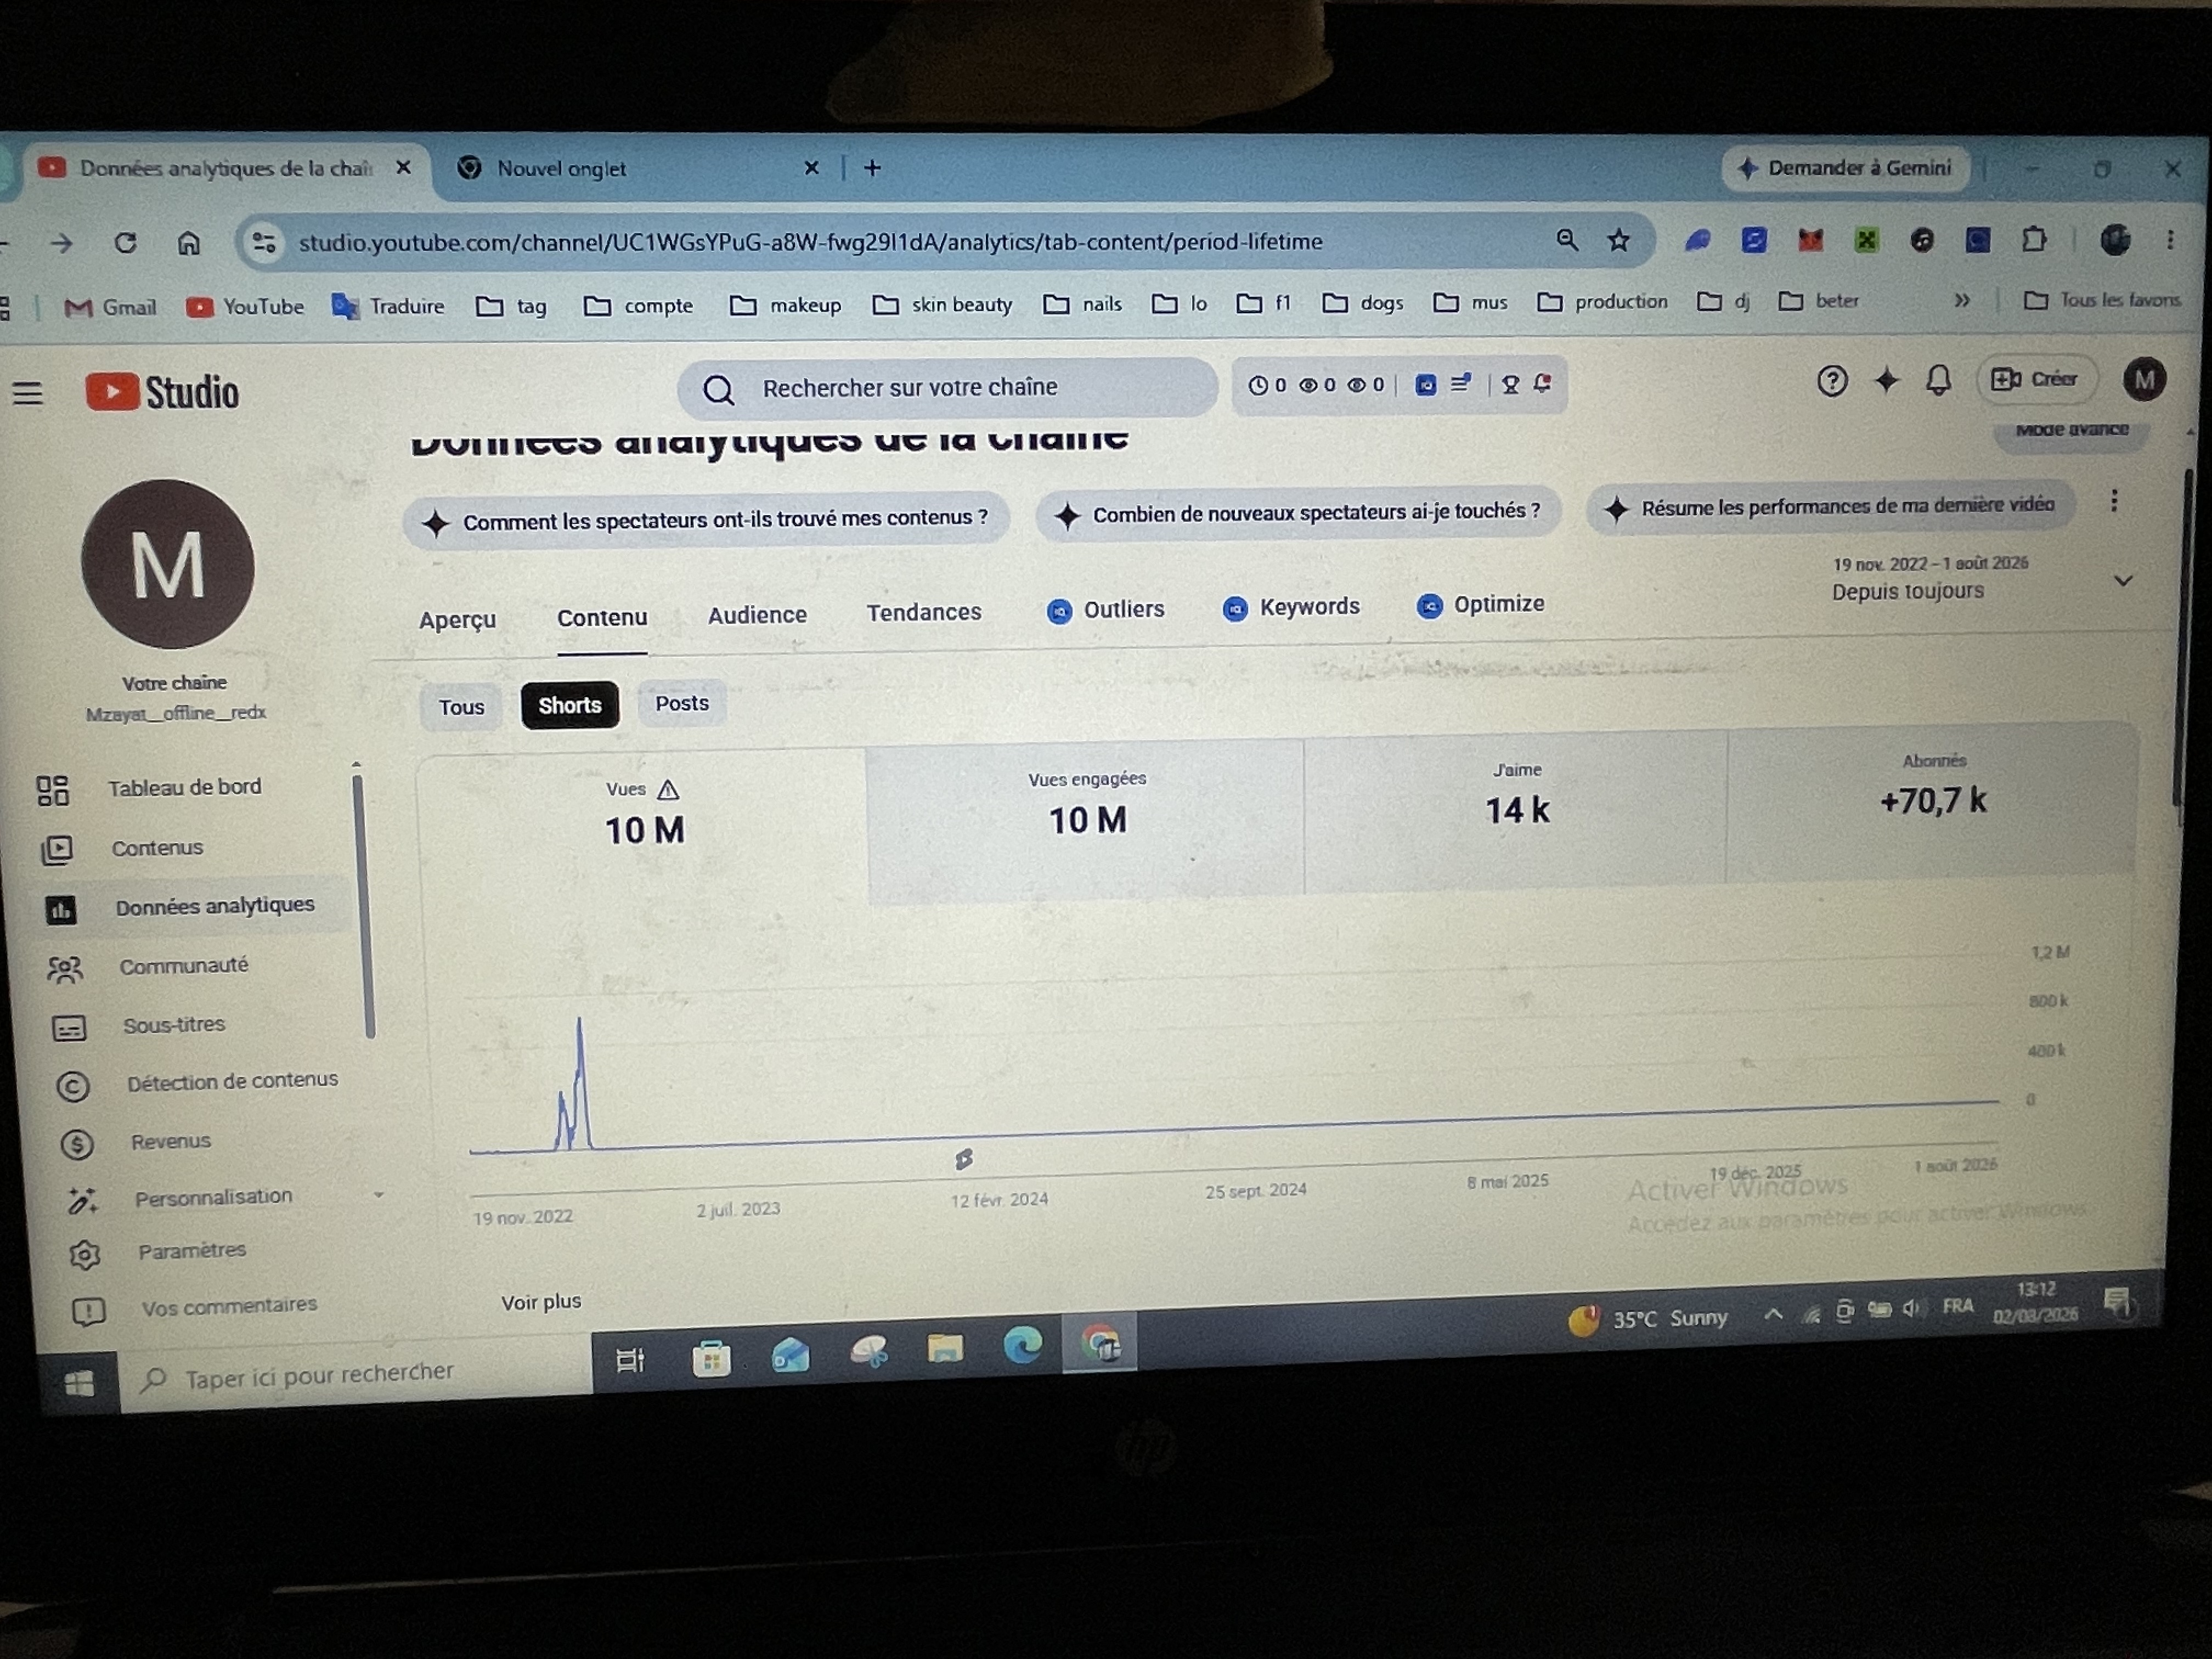
Task: Click the channel profile picture M
Action: click(x=168, y=564)
